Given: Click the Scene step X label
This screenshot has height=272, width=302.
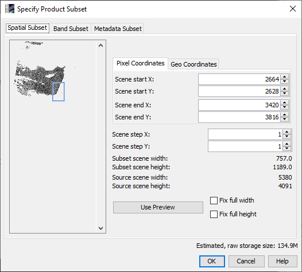Looking at the screenshot, I should [x=131, y=134].
